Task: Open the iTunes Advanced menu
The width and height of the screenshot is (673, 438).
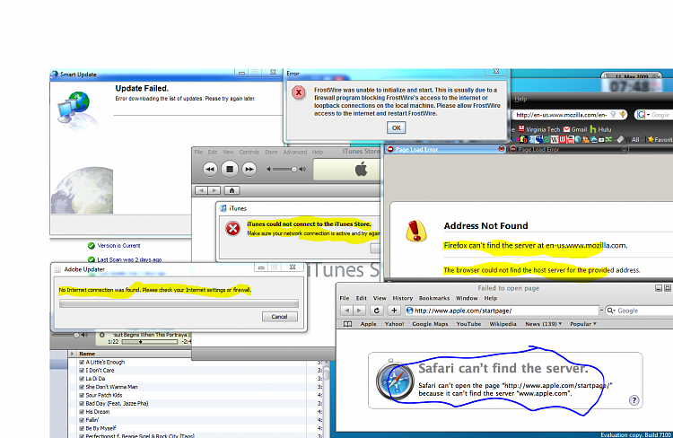Action: [295, 152]
